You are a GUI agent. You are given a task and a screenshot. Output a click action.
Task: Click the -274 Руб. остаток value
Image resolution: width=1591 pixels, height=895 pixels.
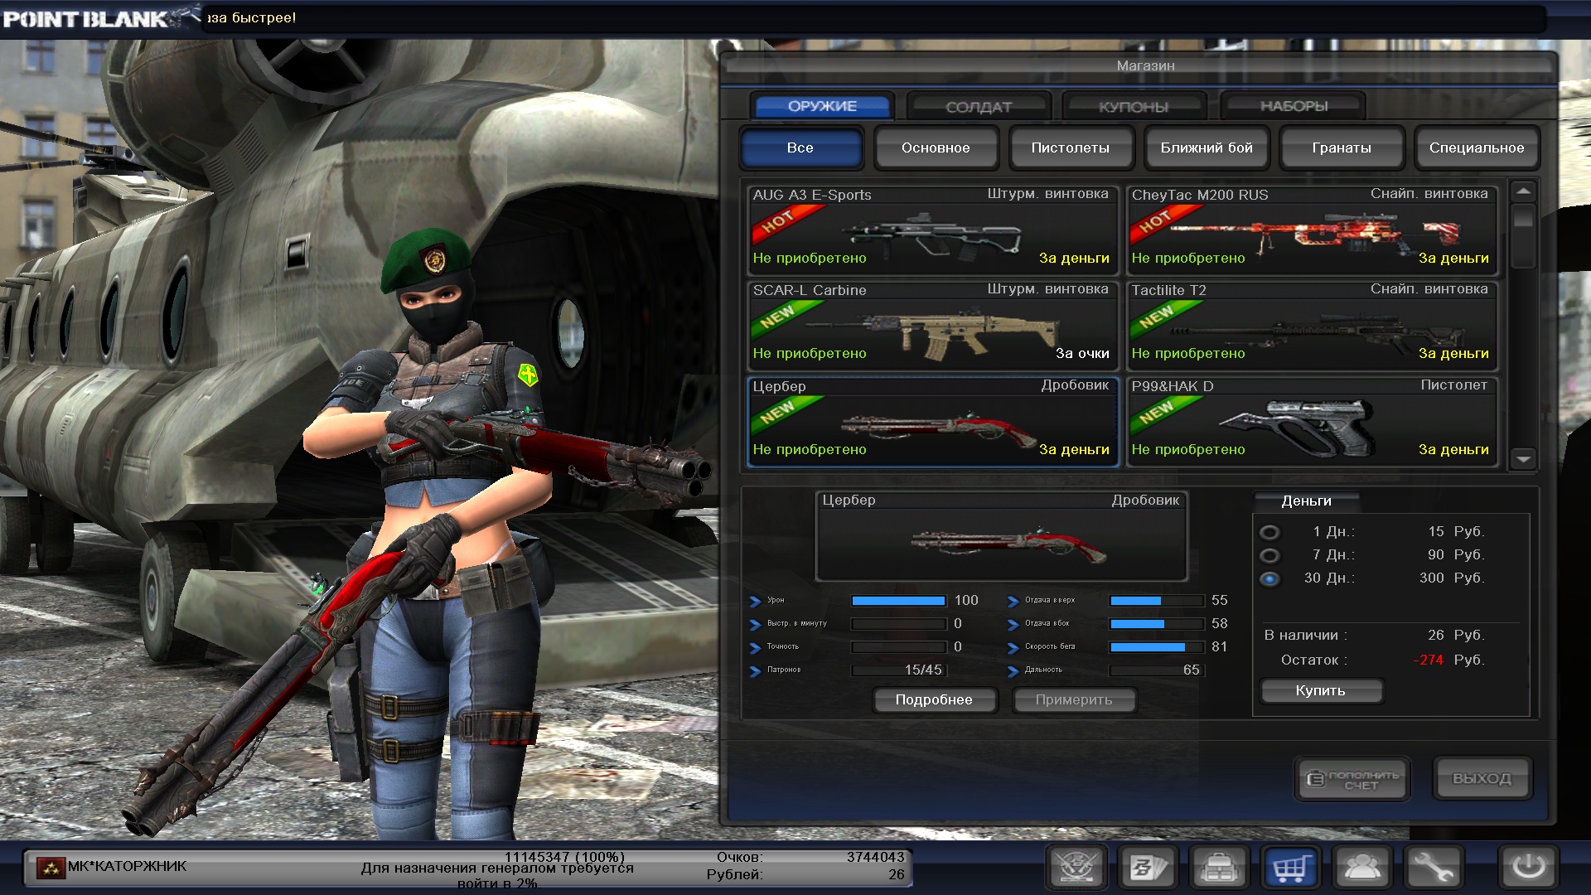(x=1448, y=660)
